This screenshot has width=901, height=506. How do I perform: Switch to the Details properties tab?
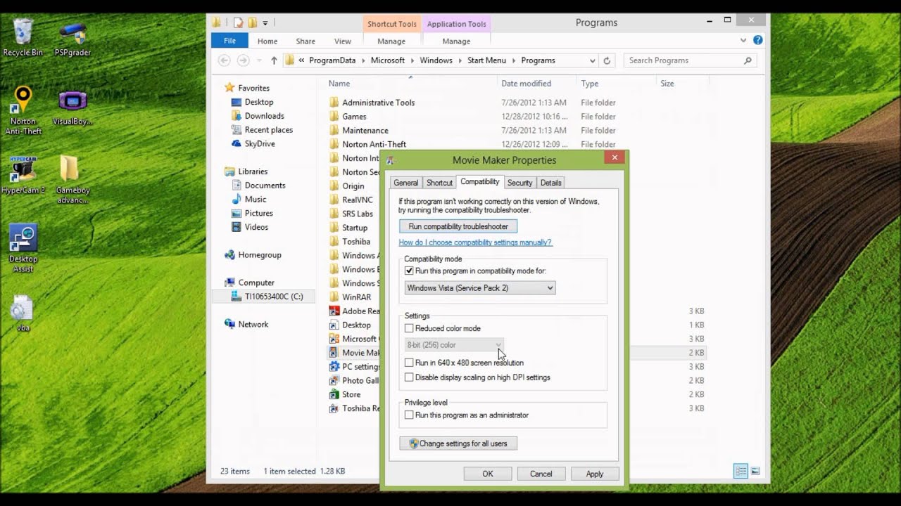550,183
